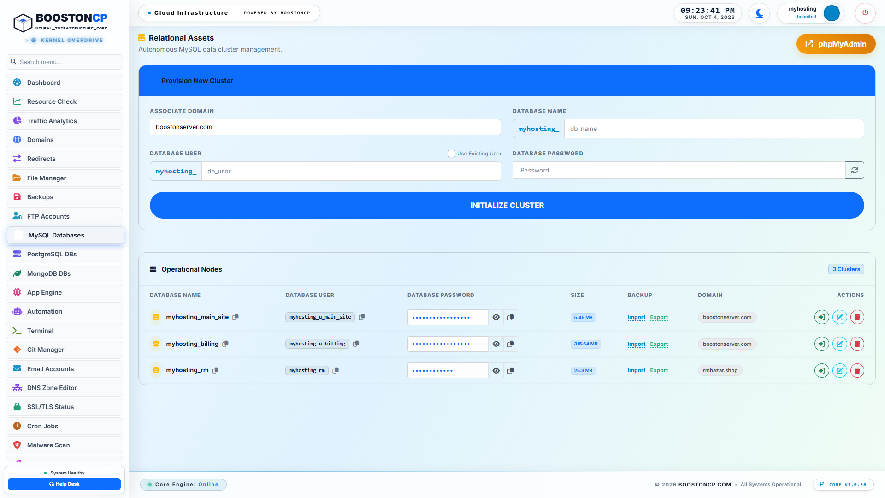
Task: Click Export link for myhosting_main_site
Action: click(659, 317)
